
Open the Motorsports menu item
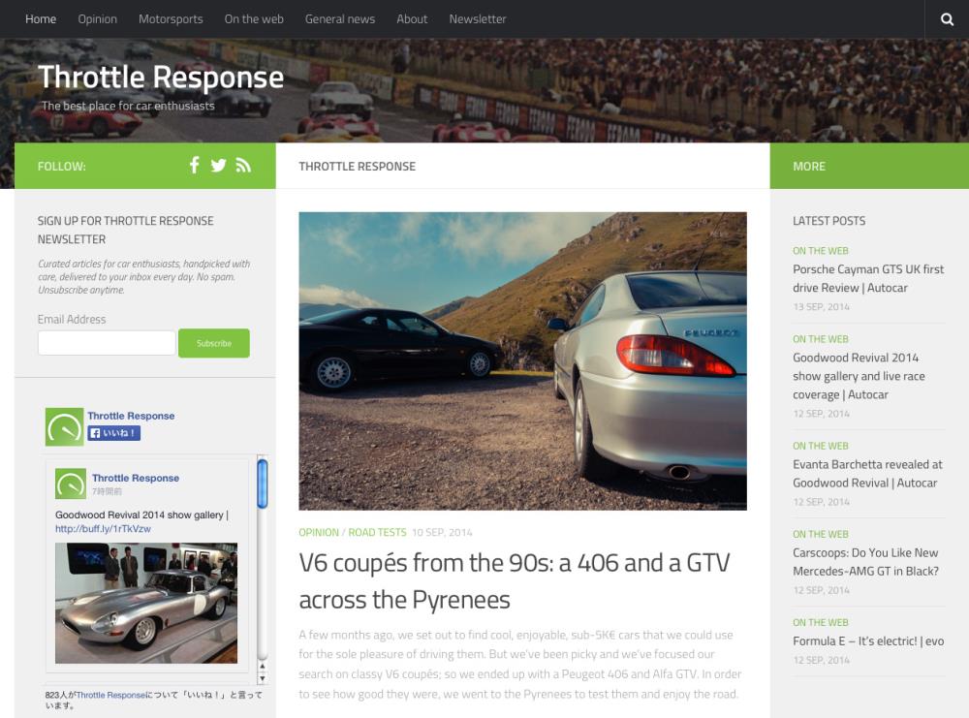pyautogui.click(x=171, y=19)
